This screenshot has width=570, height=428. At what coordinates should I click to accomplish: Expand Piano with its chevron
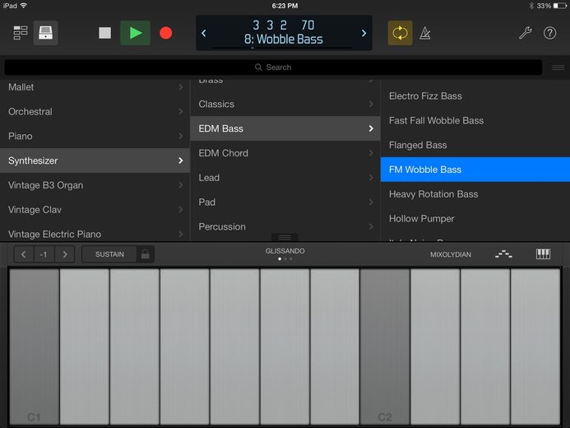pyautogui.click(x=181, y=136)
